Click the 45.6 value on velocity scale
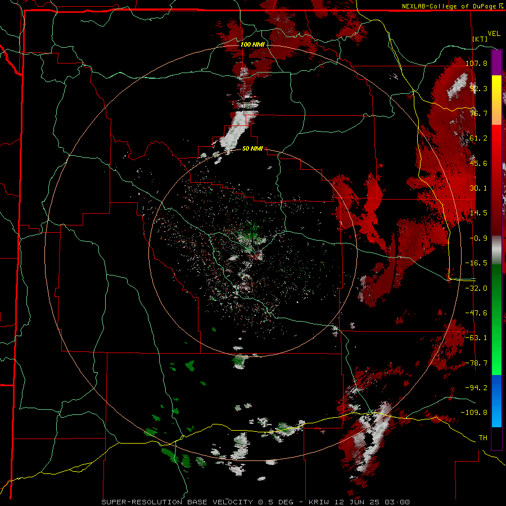The width and height of the screenshot is (506, 506). tap(478, 163)
